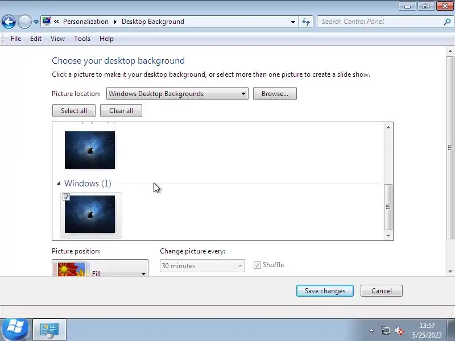Open the Picture location dropdown

177,94
